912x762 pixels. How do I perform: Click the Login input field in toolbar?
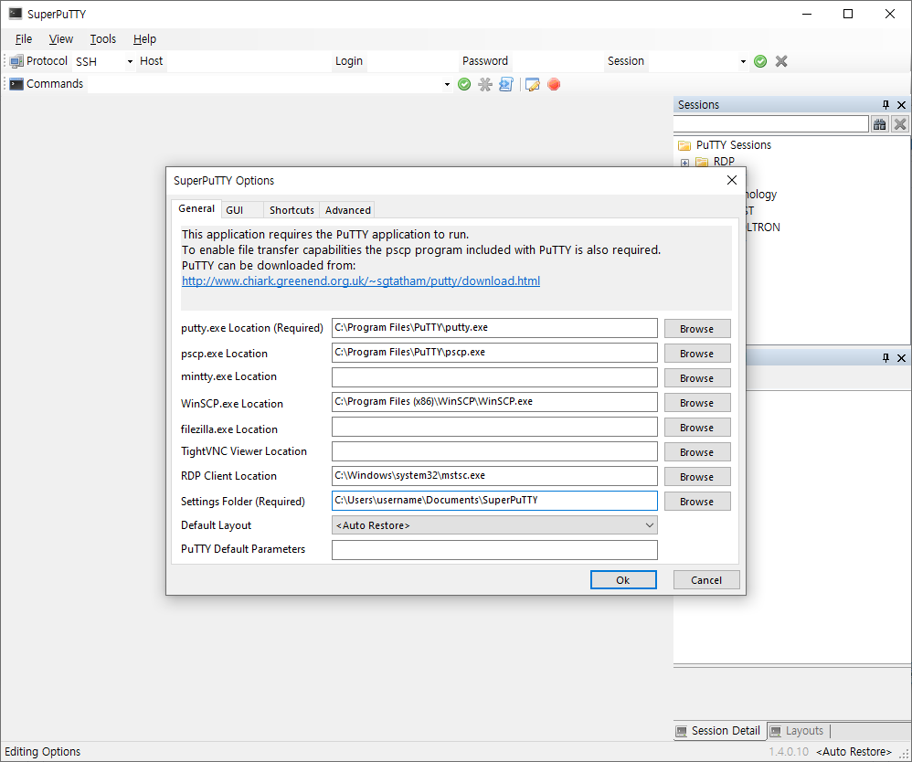412,61
